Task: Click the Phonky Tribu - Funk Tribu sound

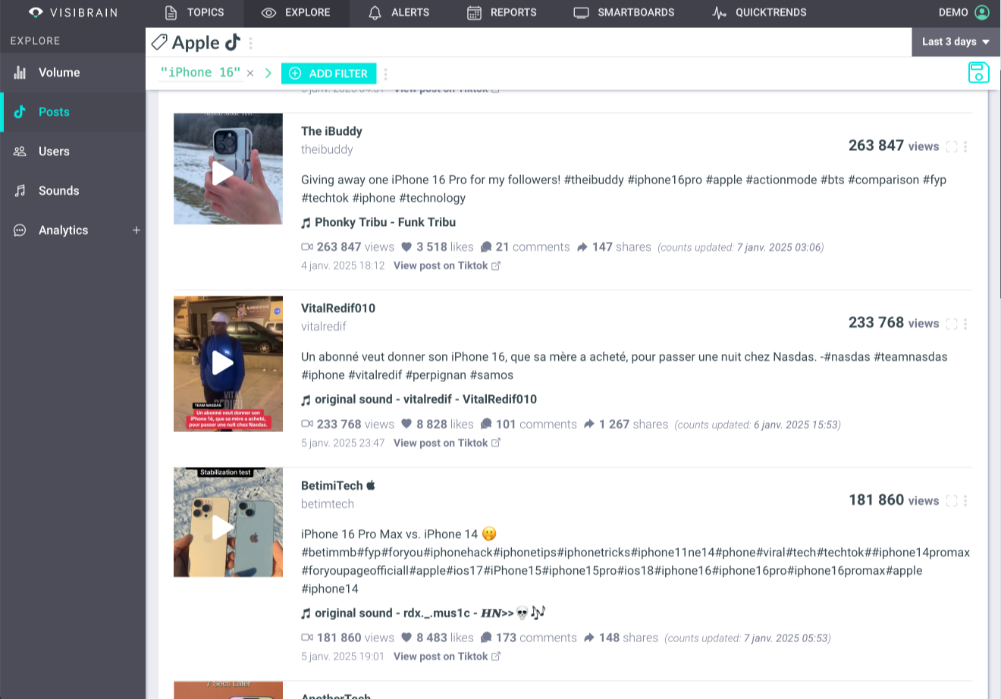Action: click(385, 222)
